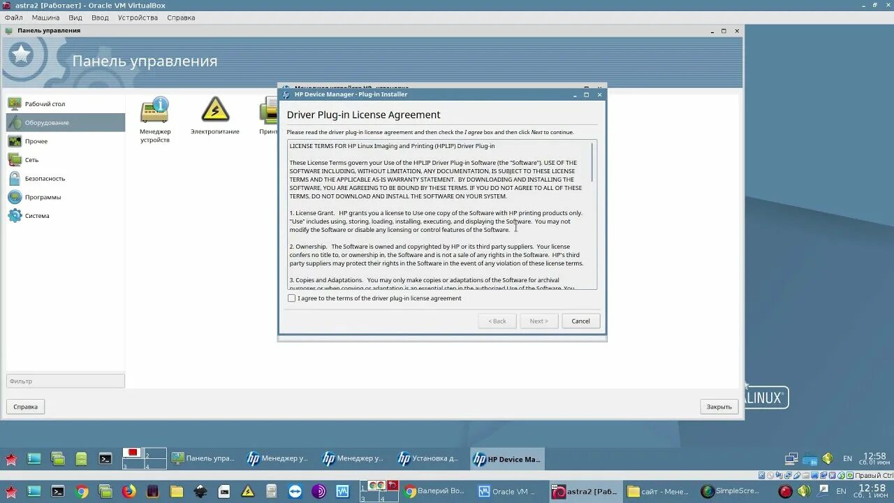Screen dimensions: 894x503
Task: Check I agree to license terms box
Action: click(x=292, y=298)
